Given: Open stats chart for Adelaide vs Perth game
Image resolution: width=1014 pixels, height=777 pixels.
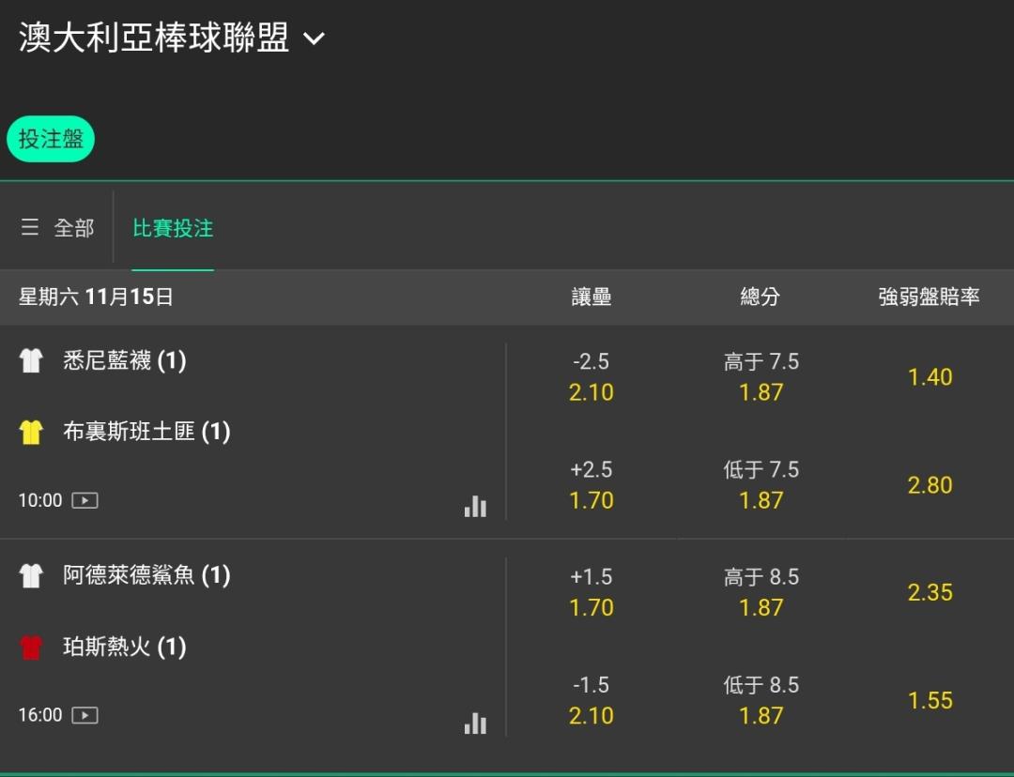Looking at the screenshot, I should tap(475, 722).
